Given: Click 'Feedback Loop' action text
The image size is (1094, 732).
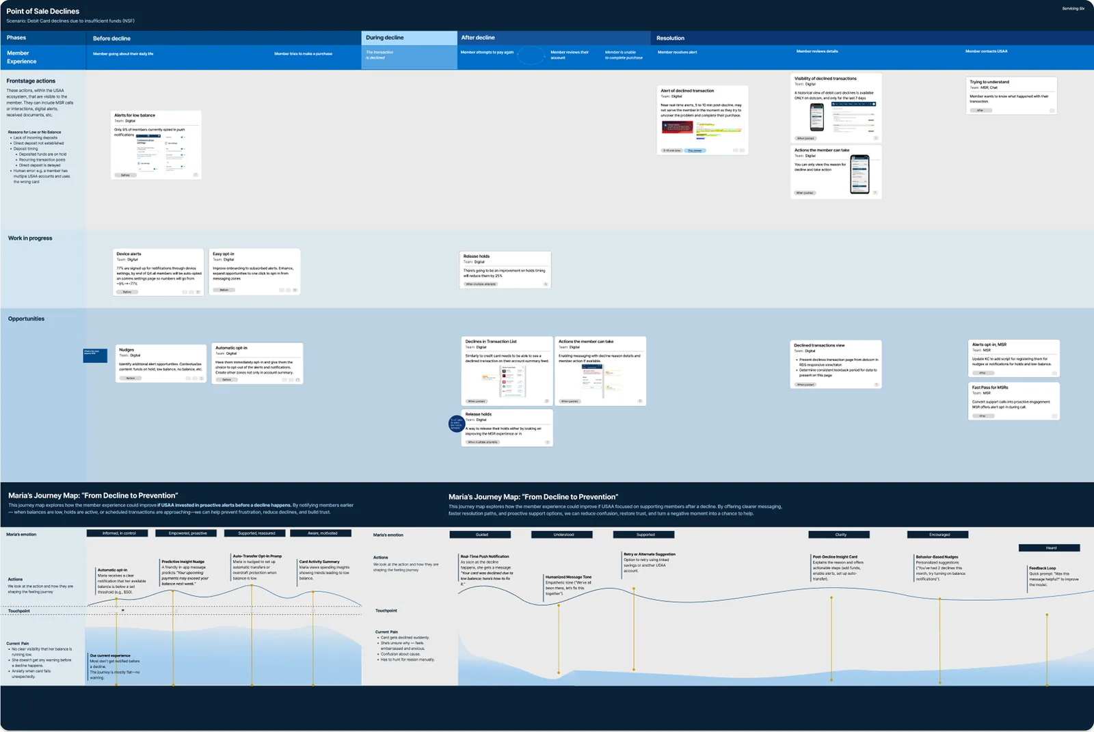Looking at the screenshot, I should (x=1043, y=569).
